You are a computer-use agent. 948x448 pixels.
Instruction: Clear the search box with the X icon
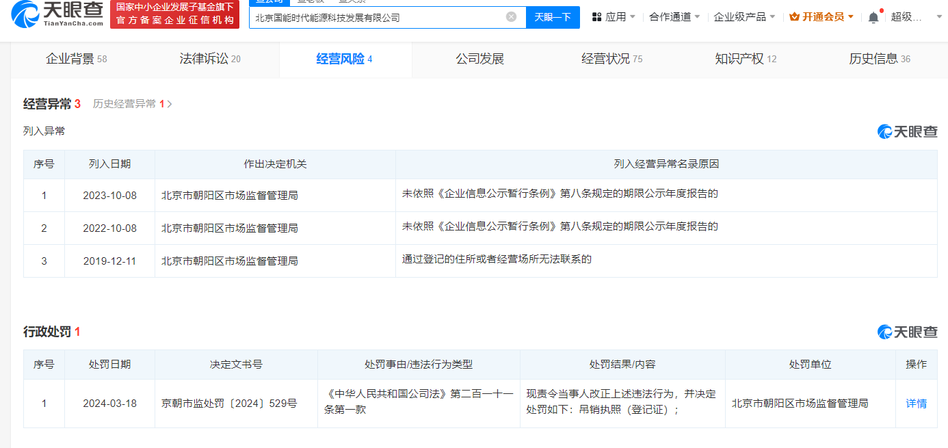(x=511, y=17)
